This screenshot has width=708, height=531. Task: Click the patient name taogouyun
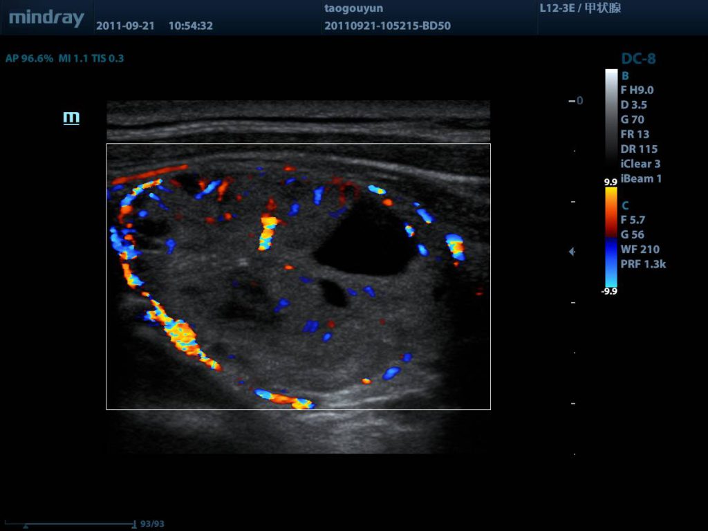point(353,8)
